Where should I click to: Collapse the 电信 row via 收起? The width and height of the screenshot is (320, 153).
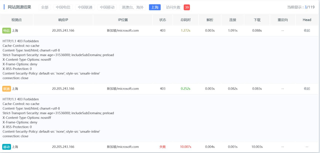[x=307, y=30]
